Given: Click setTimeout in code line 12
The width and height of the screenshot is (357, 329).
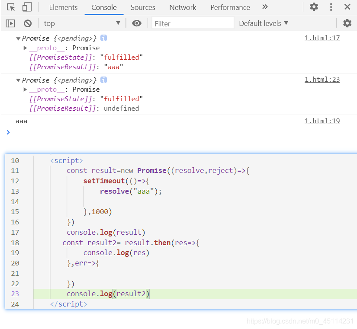Looking at the screenshot, I should pyautogui.click(x=104, y=181).
